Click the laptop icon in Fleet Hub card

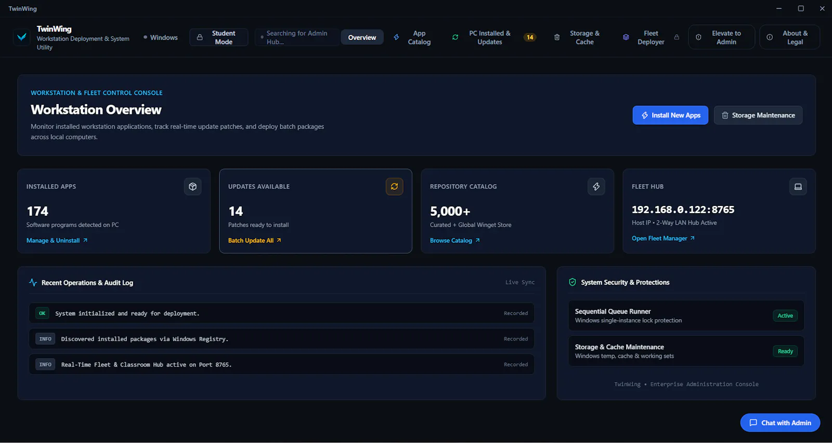[798, 187]
